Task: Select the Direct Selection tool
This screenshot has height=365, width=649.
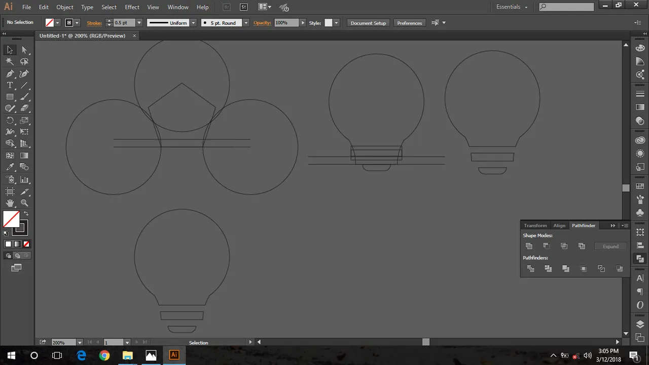Action: pyautogui.click(x=24, y=50)
